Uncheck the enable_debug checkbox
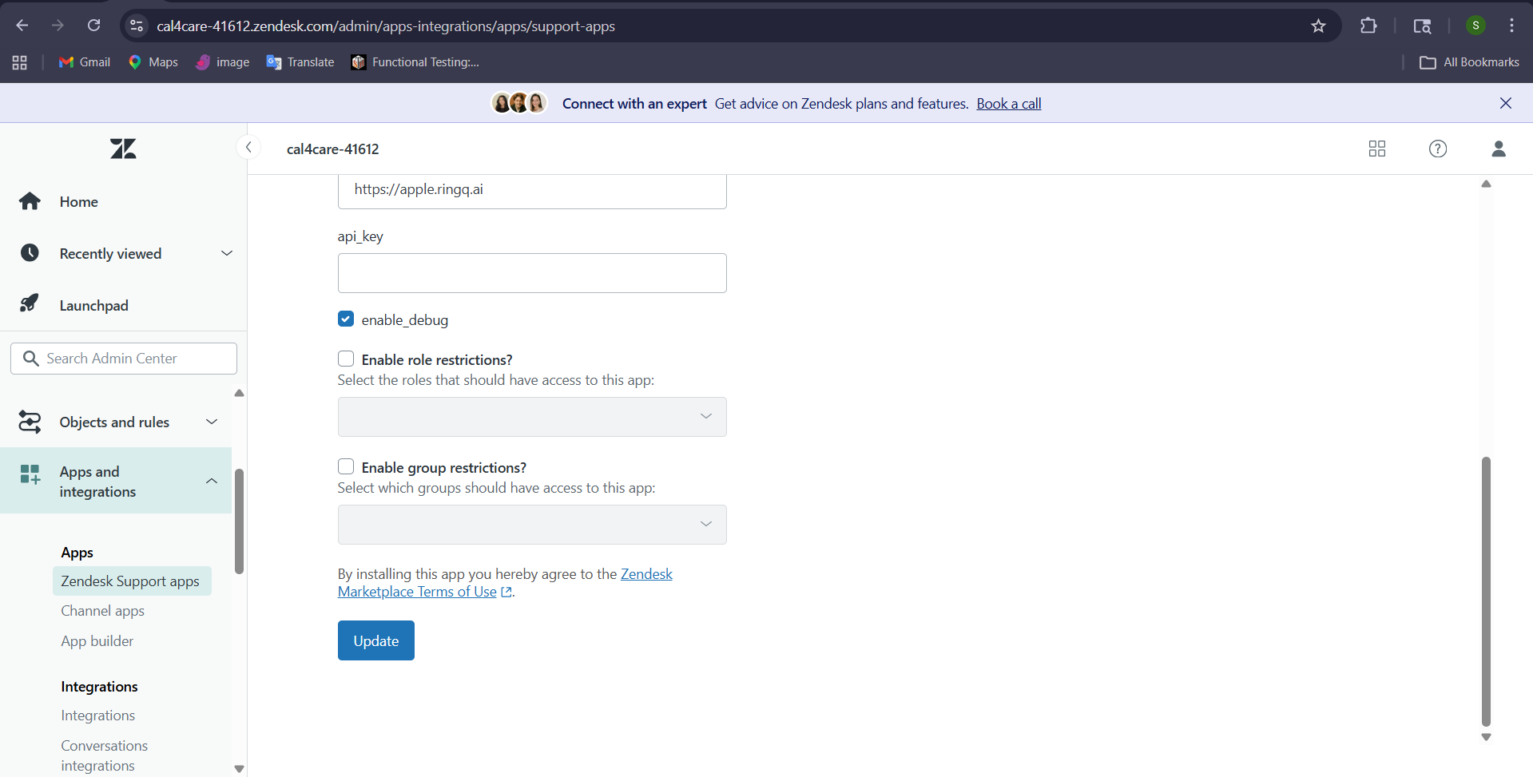 (346, 319)
